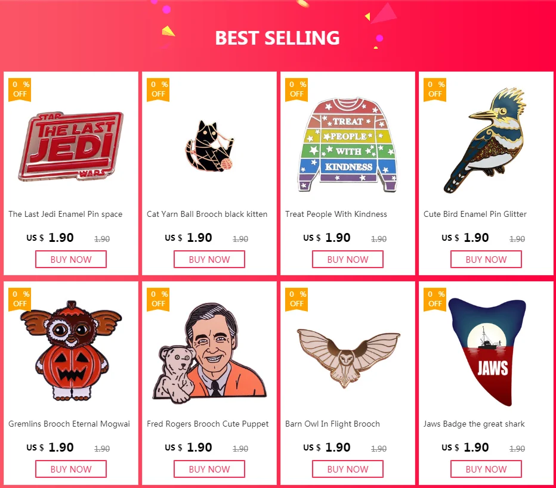Buy the Treat People With Kindness pin
This screenshot has height=488, width=556.
(347, 259)
